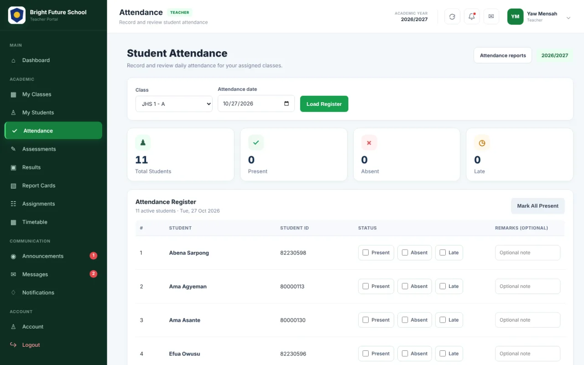Mark Efua Owusu as Late
Image resolution: width=584 pixels, height=365 pixels.
[x=449, y=354]
